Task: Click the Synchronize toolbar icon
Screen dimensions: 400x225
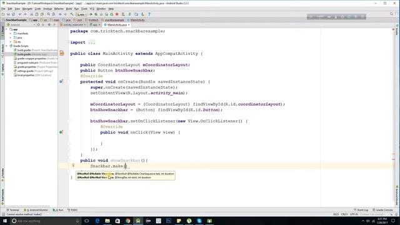Action: click(14, 14)
